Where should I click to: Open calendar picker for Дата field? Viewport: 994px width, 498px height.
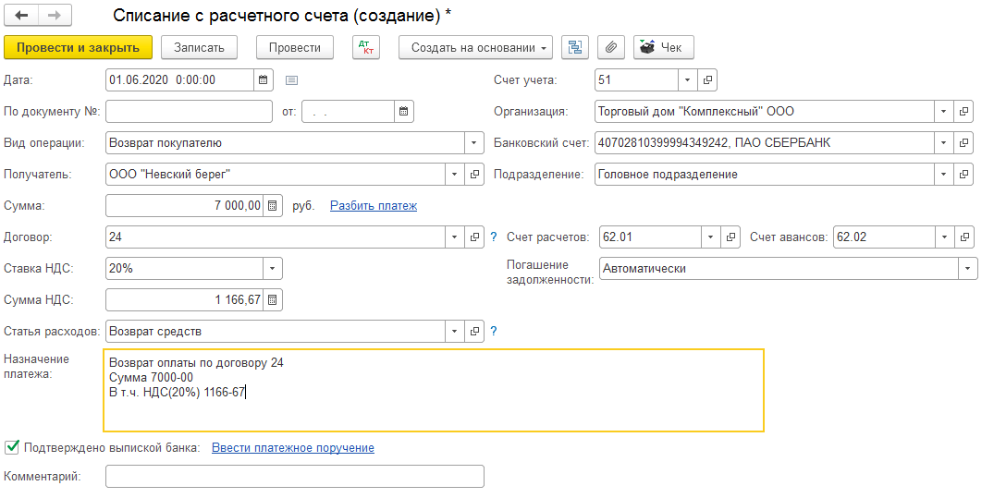click(x=264, y=80)
